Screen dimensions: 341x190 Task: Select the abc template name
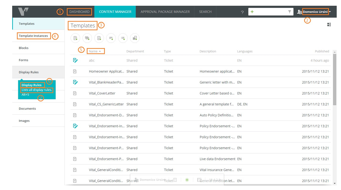coord(92,61)
